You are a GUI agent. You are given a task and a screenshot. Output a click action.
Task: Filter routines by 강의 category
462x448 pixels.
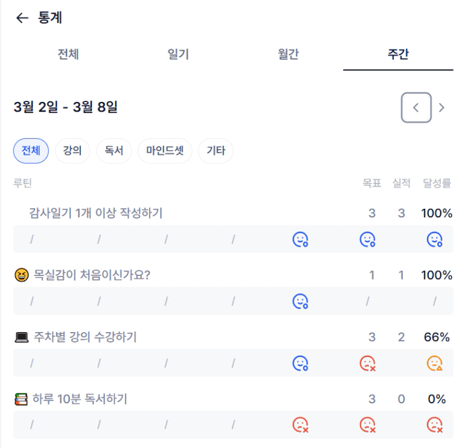coord(72,151)
